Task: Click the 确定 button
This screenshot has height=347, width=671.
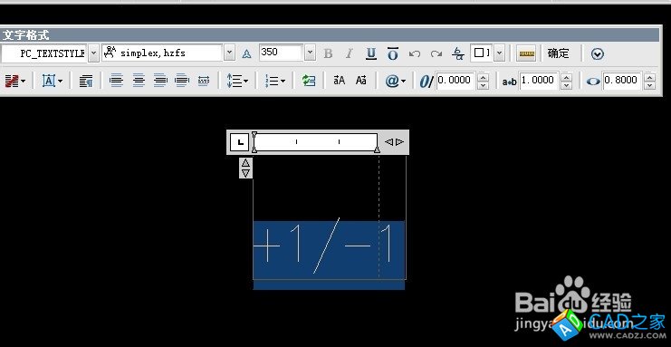Action: pos(559,53)
